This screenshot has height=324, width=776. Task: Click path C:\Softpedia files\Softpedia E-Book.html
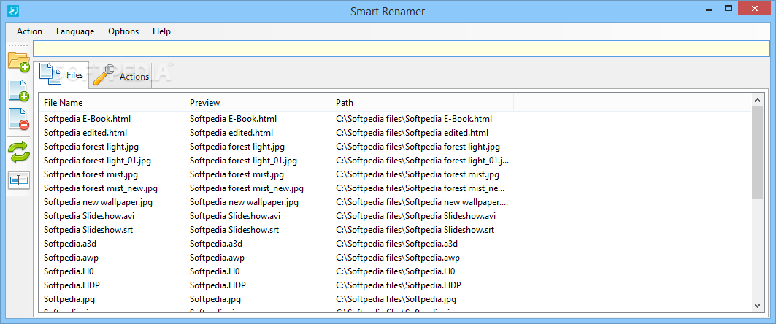tap(414, 119)
